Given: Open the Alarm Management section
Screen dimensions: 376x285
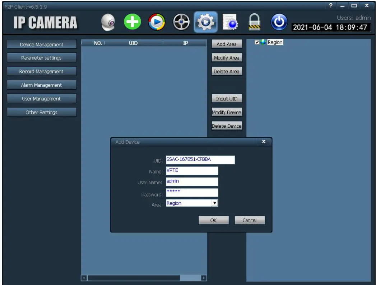Looking at the screenshot, I should point(41,85).
